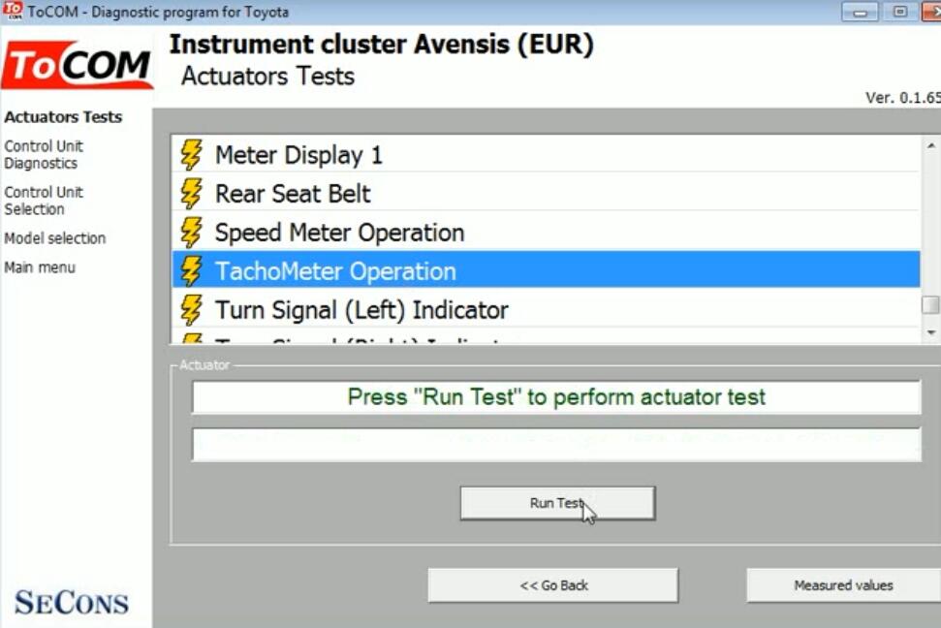941x628 pixels.
Task: Select Turn Signal (Left) Indicator item
Action: click(x=546, y=310)
